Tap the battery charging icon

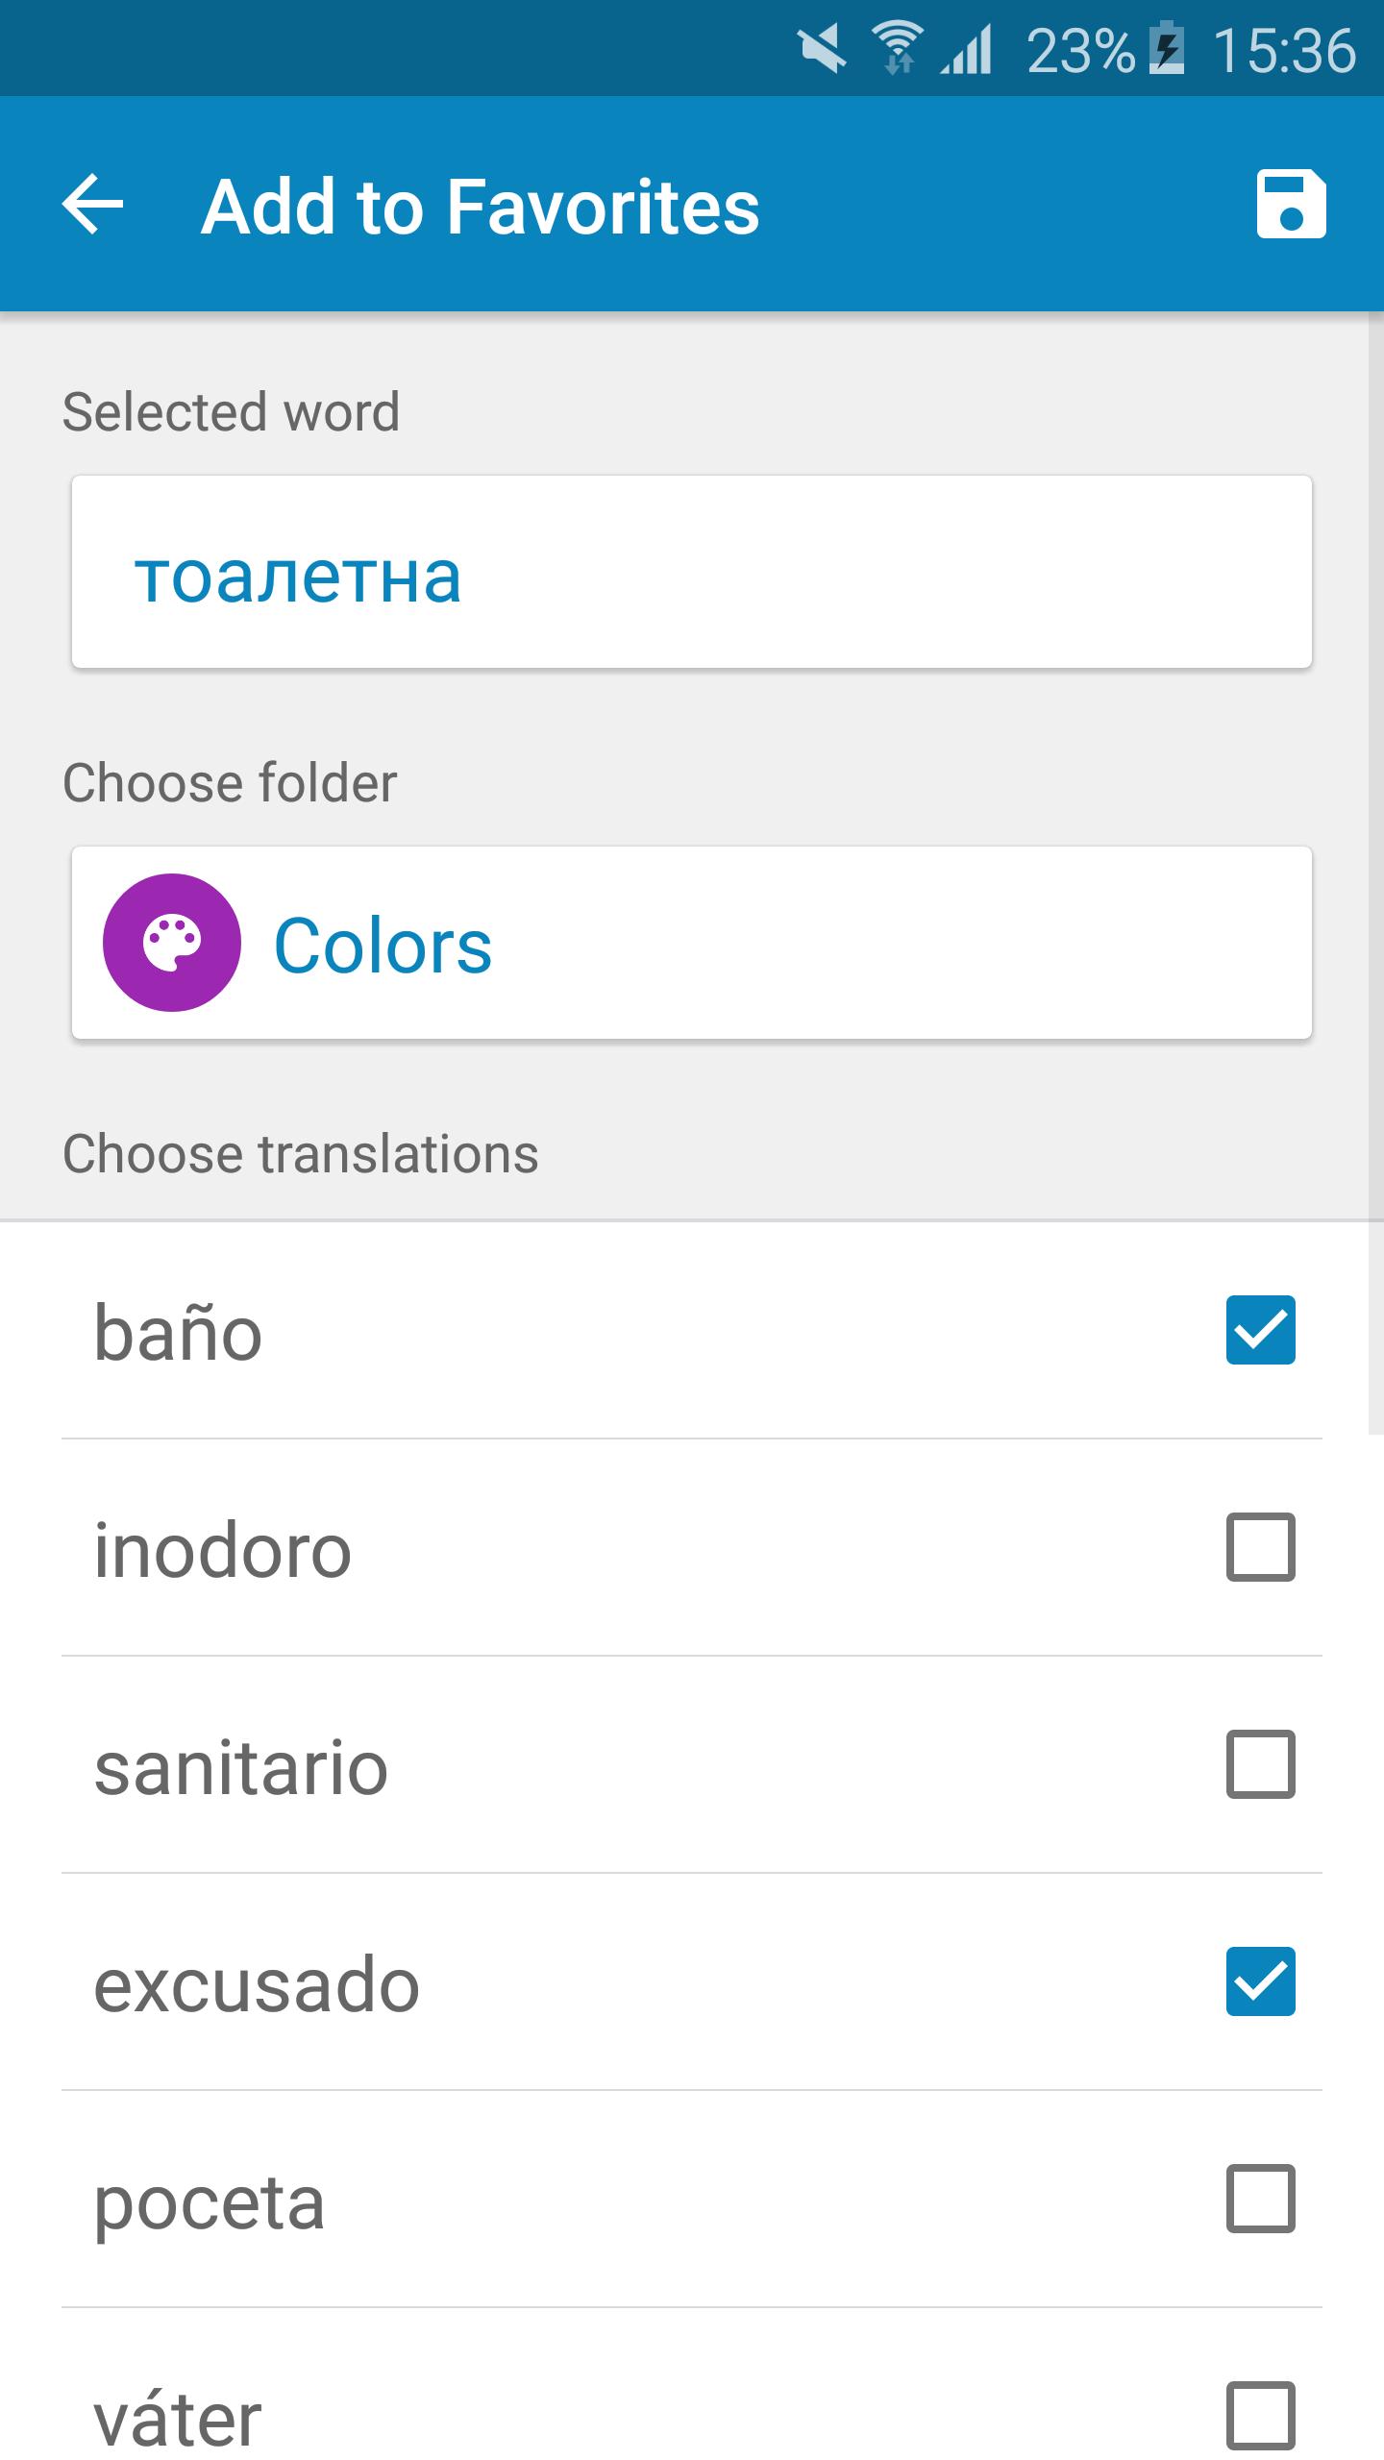pos(1167,48)
